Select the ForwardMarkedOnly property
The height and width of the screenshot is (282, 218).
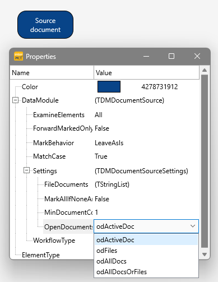tap(63, 128)
